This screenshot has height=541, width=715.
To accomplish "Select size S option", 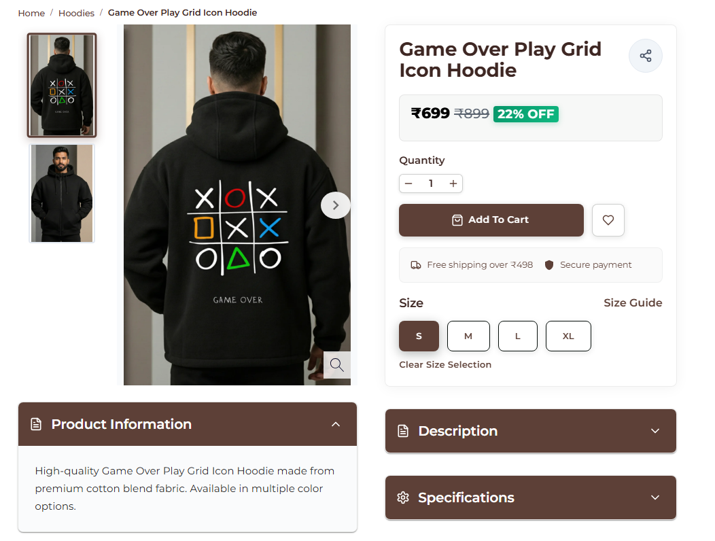I will pos(419,336).
